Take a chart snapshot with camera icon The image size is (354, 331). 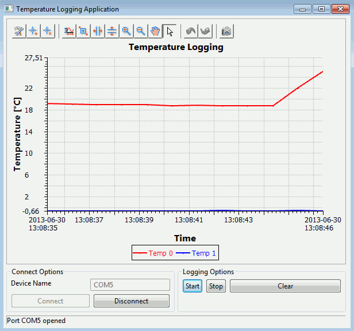pyautogui.click(x=227, y=32)
